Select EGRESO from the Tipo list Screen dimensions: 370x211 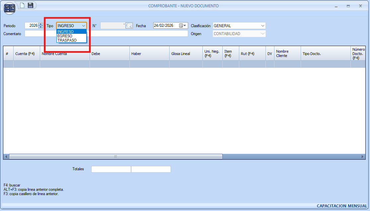click(x=65, y=36)
